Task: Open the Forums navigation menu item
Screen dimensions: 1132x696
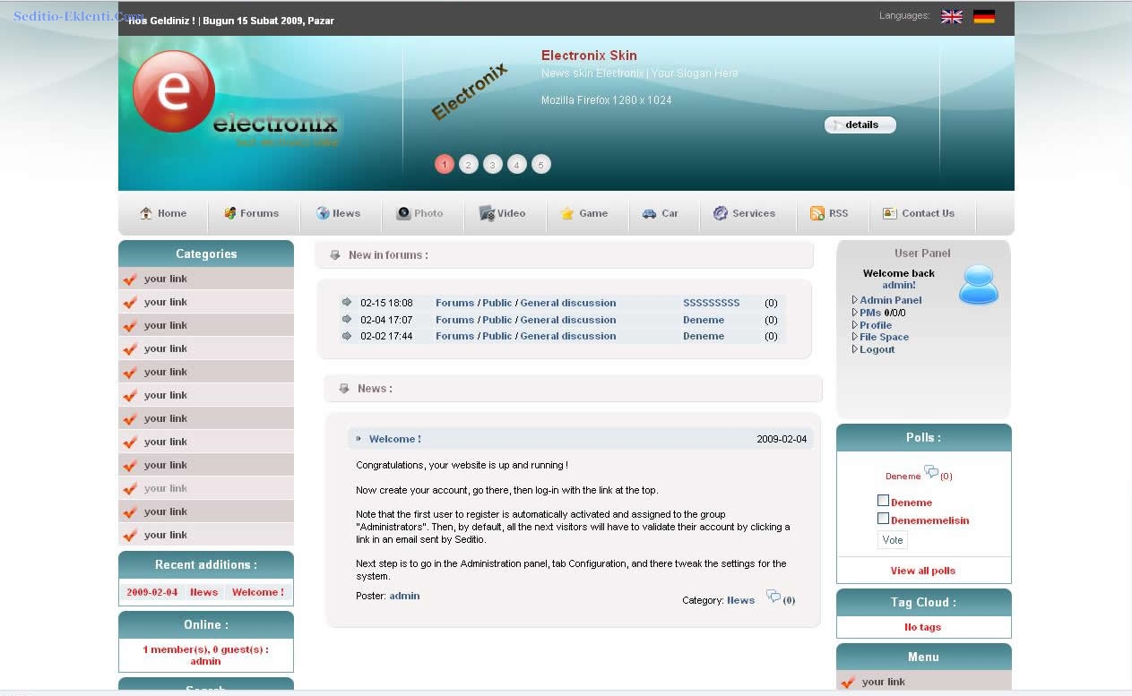Action: click(252, 213)
